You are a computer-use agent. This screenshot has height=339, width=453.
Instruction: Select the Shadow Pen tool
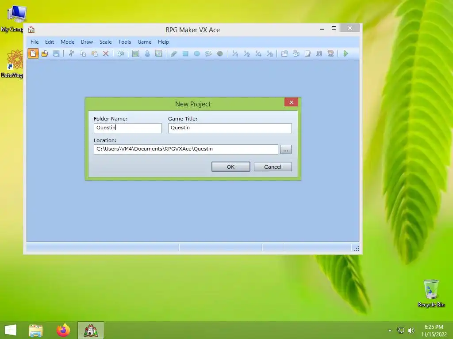(x=220, y=53)
